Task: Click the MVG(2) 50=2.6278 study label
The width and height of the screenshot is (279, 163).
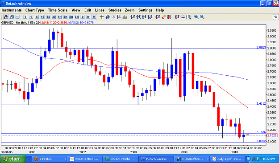Action: click(x=81, y=23)
